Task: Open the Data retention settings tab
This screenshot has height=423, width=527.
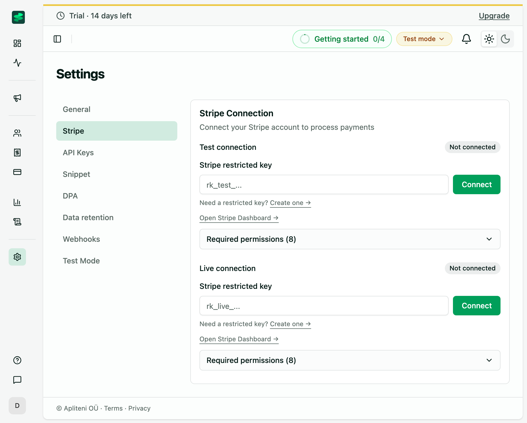Action: 117,217
